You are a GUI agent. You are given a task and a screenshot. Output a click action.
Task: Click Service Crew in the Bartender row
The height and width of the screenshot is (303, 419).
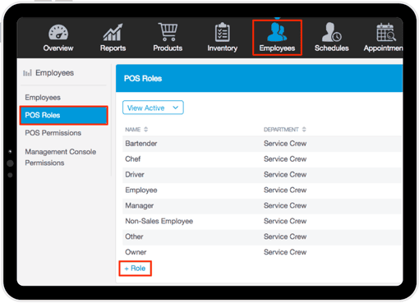point(285,144)
